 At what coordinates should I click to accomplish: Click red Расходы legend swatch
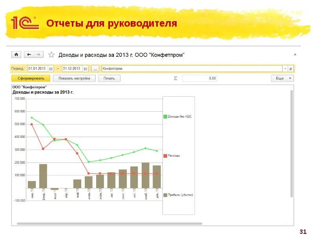[x=165, y=155]
